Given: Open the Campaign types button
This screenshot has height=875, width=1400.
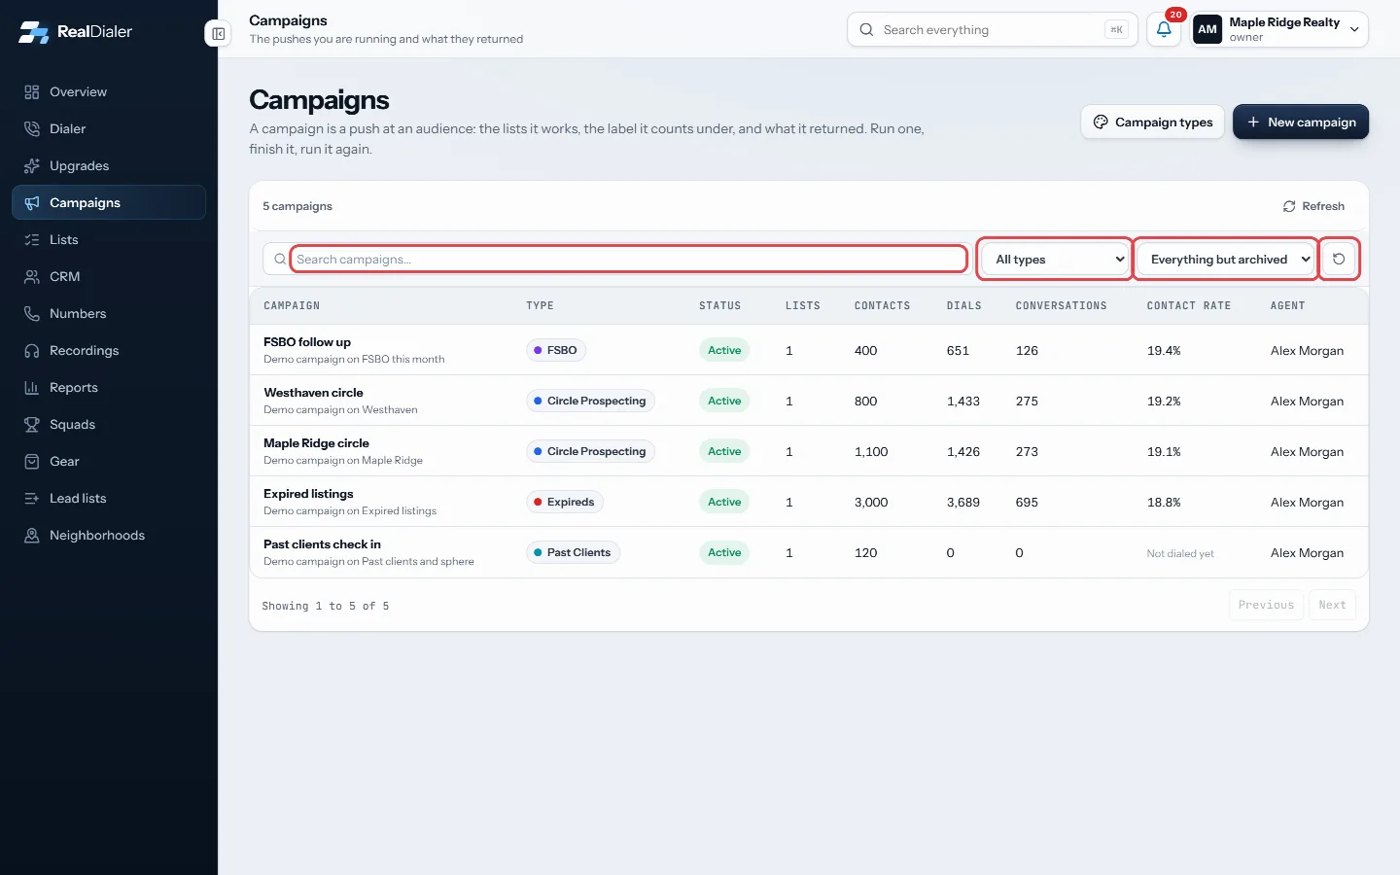Looking at the screenshot, I should coord(1153,122).
